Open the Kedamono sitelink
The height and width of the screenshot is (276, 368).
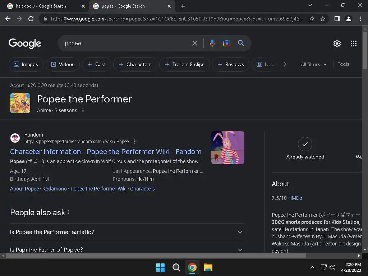click(55, 189)
